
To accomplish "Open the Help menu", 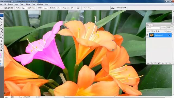I will [46, 4].
